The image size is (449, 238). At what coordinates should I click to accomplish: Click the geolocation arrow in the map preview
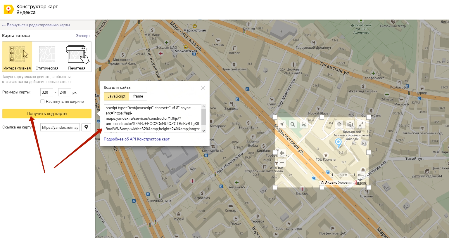pyautogui.click(x=281, y=124)
